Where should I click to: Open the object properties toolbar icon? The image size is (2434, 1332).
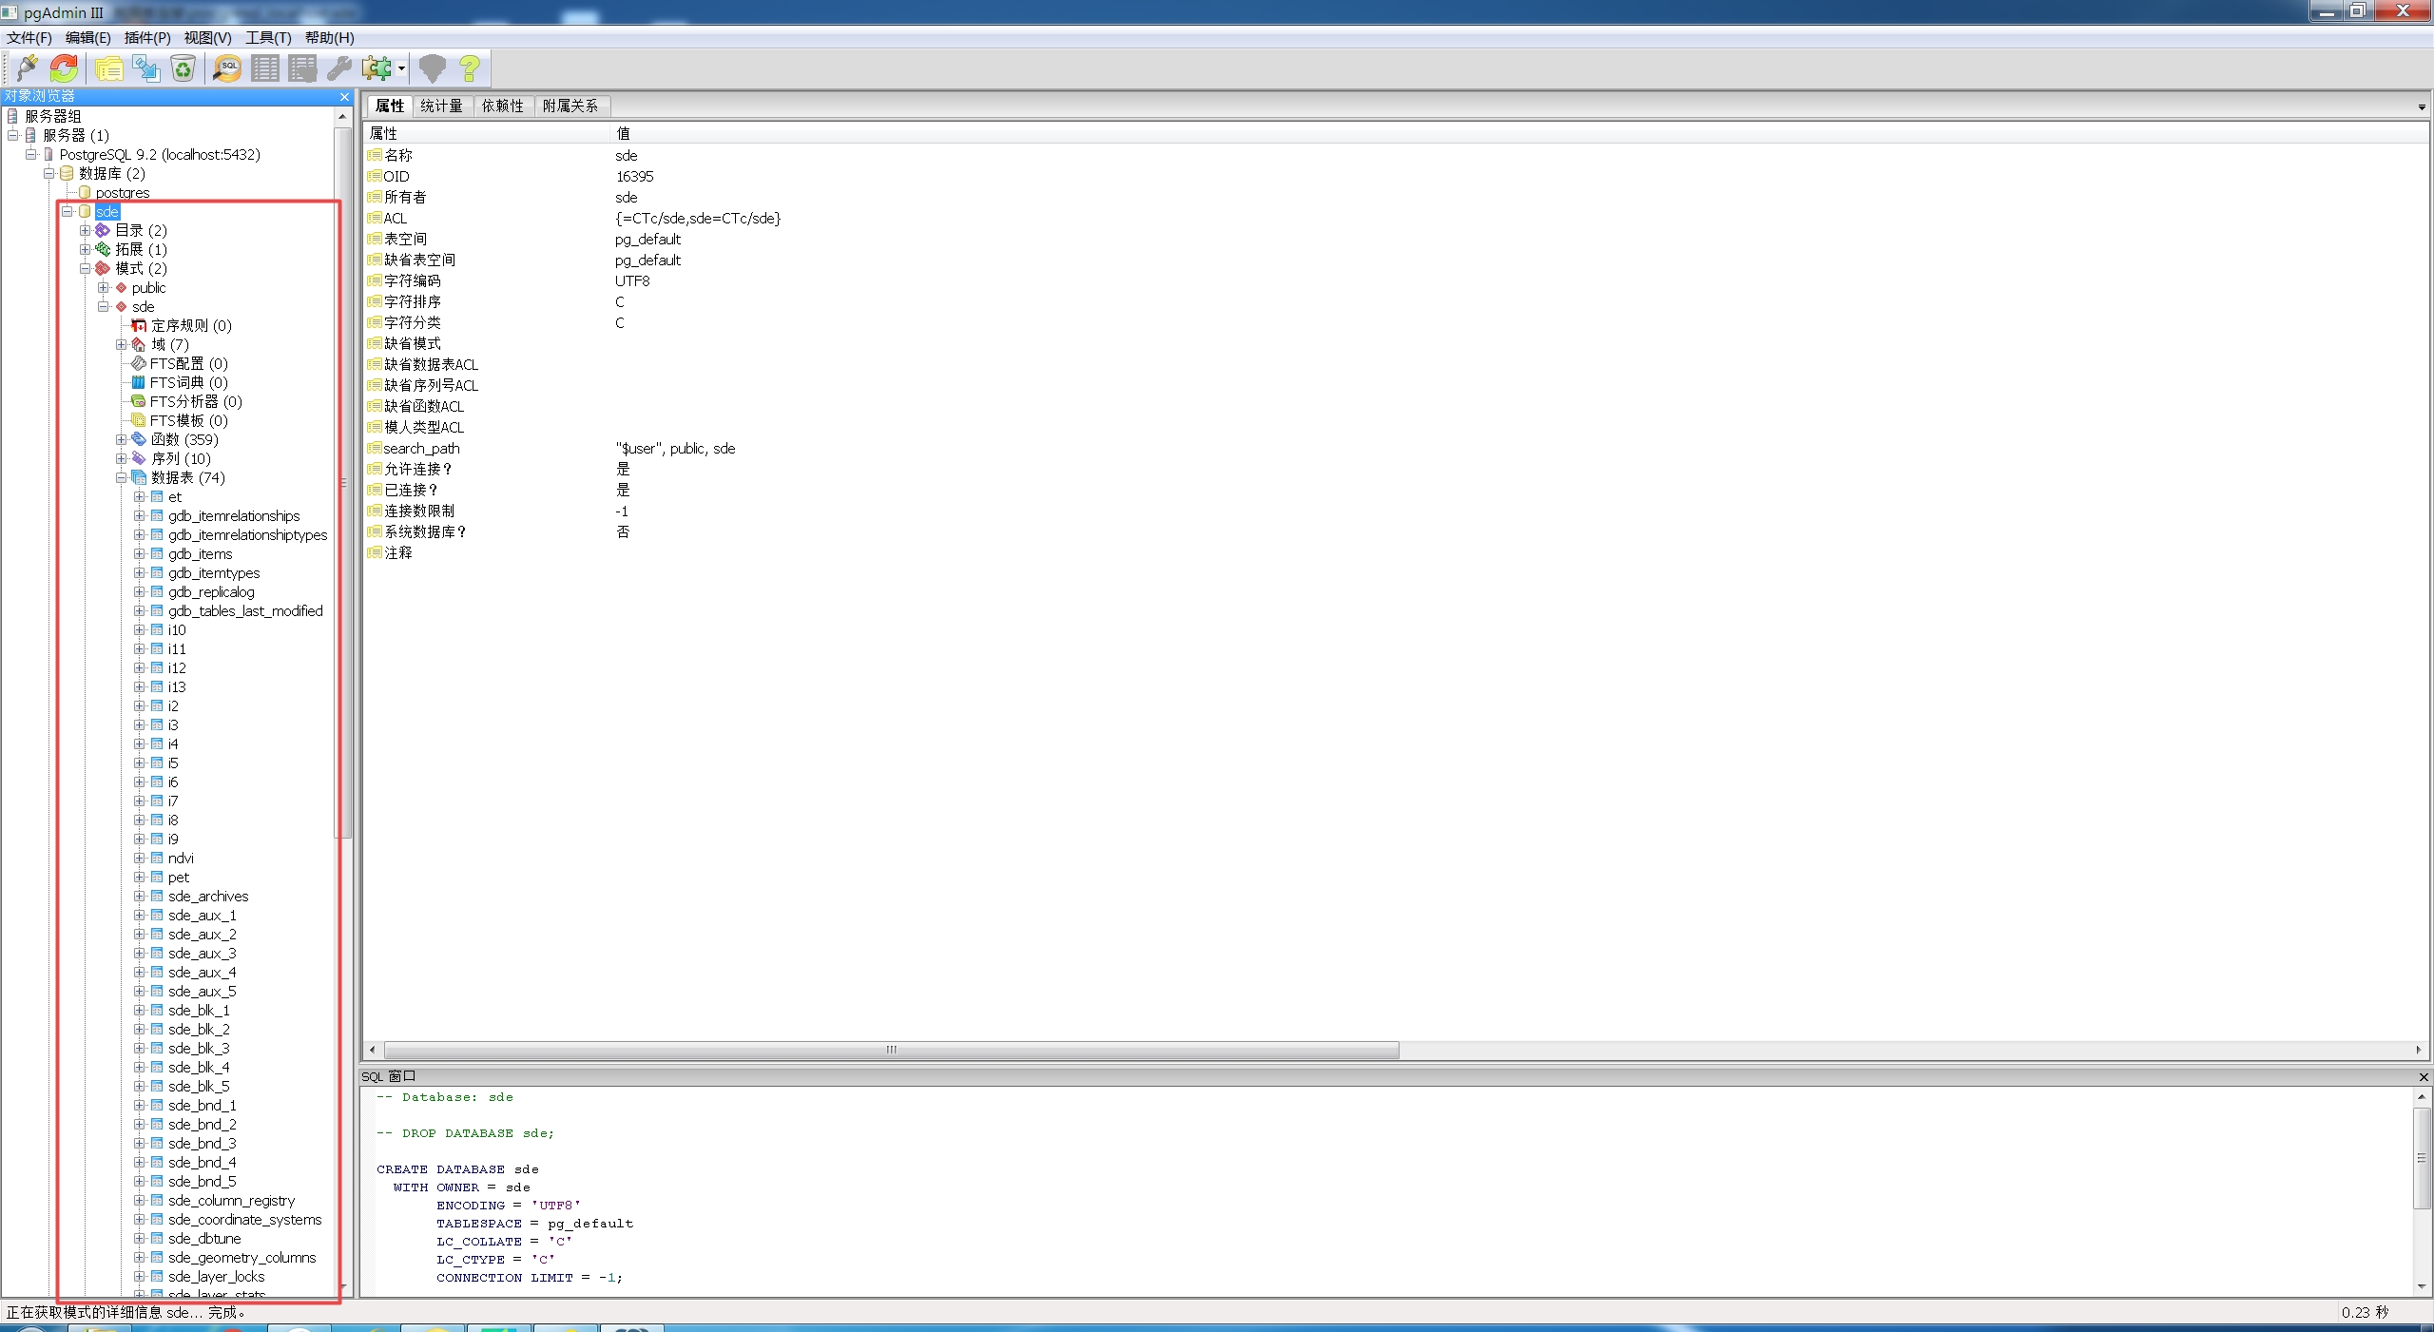pyautogui.click(x=108, y=68)
